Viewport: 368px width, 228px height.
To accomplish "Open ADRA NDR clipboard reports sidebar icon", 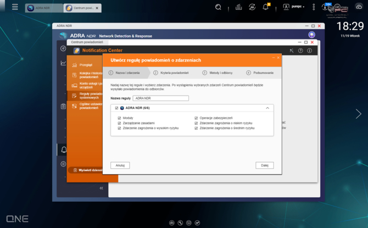I will 63,107.
